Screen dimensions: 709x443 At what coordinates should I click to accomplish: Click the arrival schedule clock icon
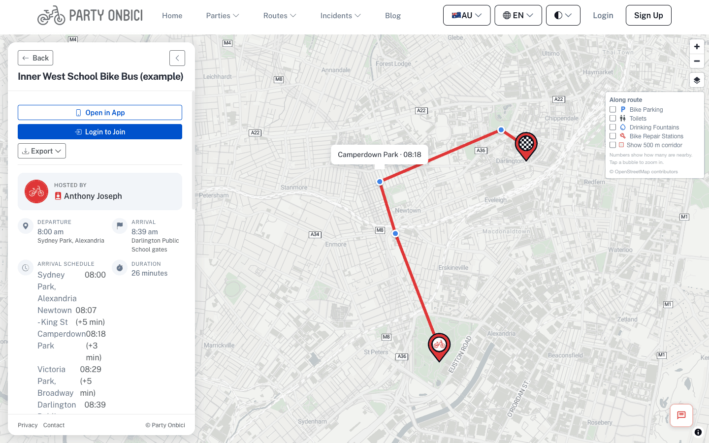26,268
